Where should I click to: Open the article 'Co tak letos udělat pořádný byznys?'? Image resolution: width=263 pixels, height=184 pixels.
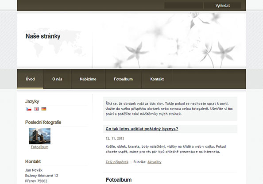(142, 129)
